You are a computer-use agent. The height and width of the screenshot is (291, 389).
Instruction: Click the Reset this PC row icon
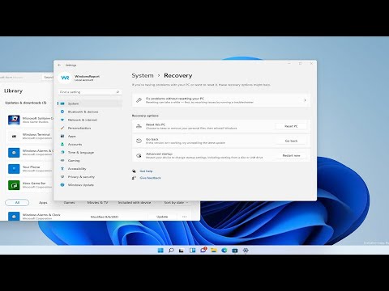point(139,126)
